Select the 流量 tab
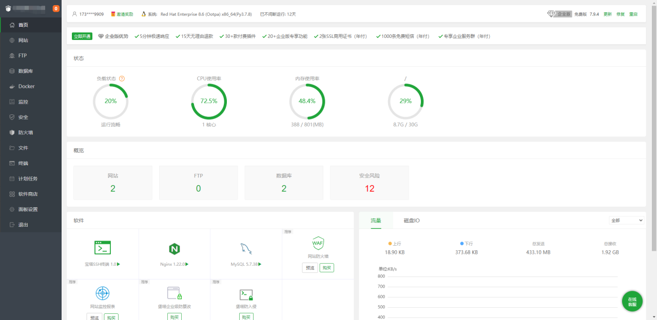This screenshot has height=320, width=657. click(x=376, y=221)
